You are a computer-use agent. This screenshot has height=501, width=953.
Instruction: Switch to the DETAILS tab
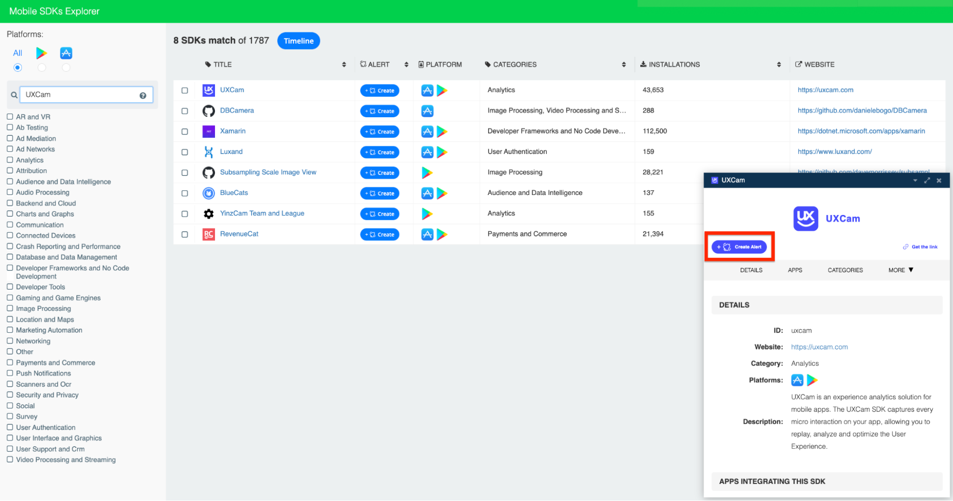[x=751, y=270]
